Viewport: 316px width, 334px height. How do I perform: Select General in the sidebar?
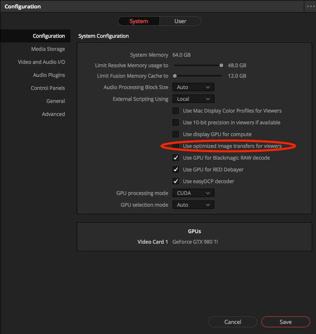point(55,101)
